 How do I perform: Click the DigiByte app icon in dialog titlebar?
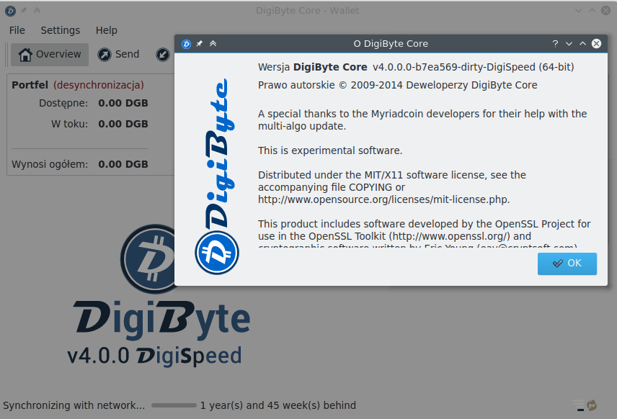coord(186,44)
